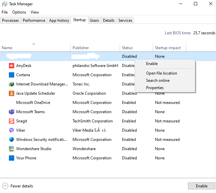
Task: Click the Internet Download Manager globe icon
Action: click(12, 84)
